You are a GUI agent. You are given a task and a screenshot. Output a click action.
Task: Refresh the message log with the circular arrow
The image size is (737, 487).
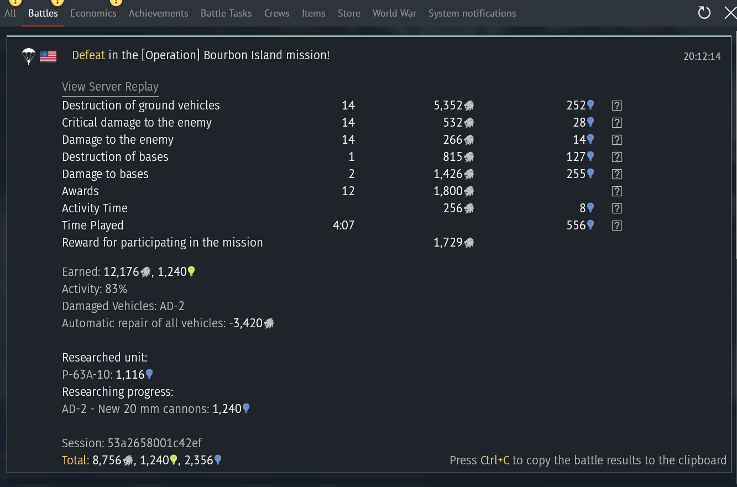click(704, 13)
